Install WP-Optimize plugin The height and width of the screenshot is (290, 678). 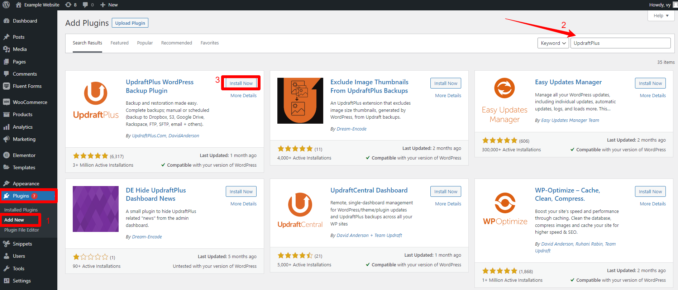point(650,191)
